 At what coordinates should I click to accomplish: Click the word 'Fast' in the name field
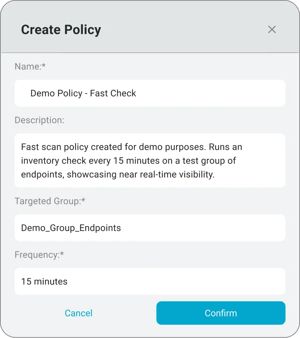(x=99, y=93)
